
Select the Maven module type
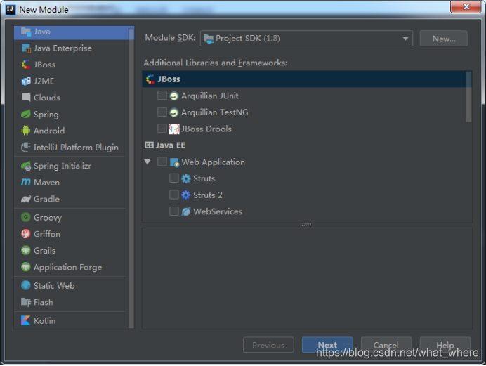click(72, 182)
